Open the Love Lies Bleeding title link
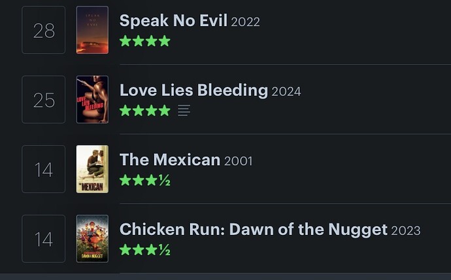 pyautogui.click(x=194, y=90)
